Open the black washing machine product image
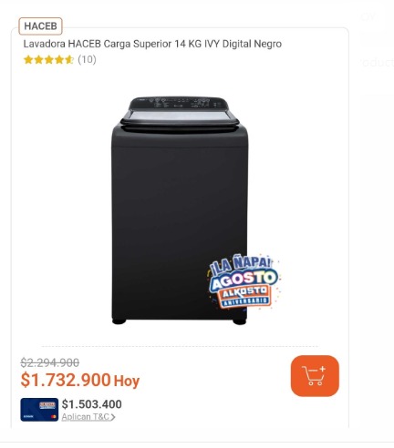Viewport: 394px width, 448px height. tap(180, 210)
